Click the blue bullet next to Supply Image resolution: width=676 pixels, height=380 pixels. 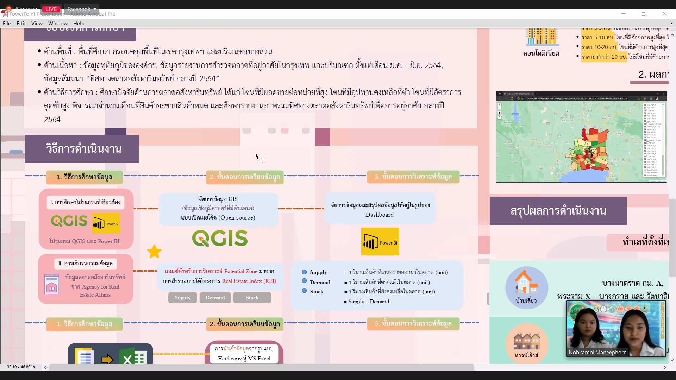(304, 272)
